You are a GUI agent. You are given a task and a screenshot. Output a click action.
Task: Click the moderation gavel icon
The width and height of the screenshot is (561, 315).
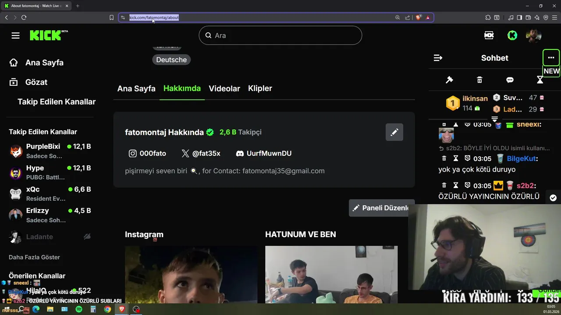pos(449,80)
